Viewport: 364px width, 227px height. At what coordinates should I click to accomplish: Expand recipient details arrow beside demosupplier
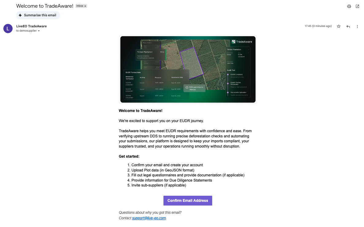[39, 31]
